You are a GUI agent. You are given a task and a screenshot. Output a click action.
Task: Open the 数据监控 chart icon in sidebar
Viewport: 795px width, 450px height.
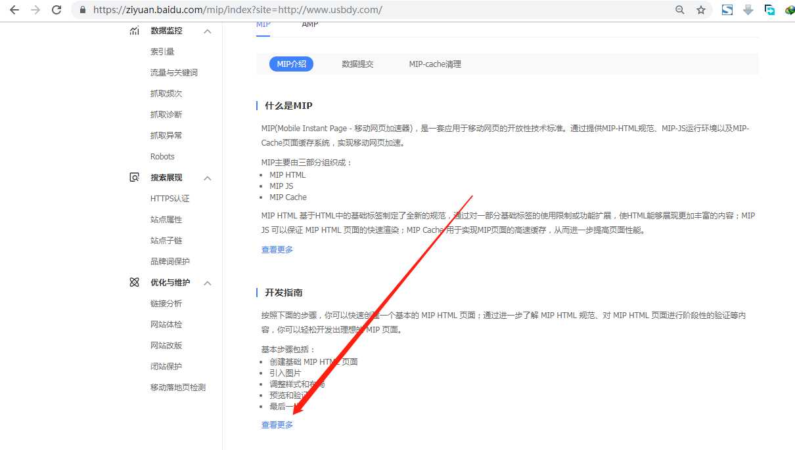pyautogui.click(x=134, y=31)
